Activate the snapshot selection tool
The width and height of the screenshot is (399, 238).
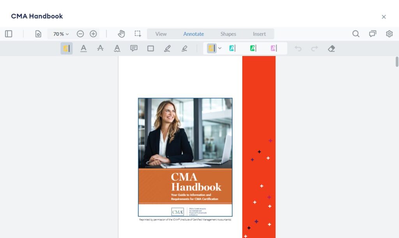point(137,34)
